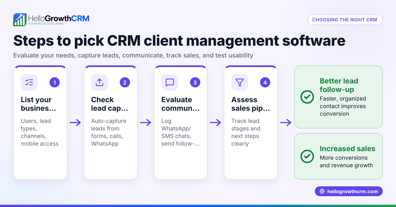Click the 'AI-Powered Sales Intelligence' tagline
The width and height of the screenshot is (396, 207).
point(46,24)
